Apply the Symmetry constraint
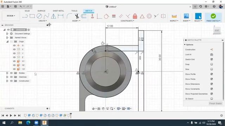Viewport: 225px width, 126px height. point(163,16)
